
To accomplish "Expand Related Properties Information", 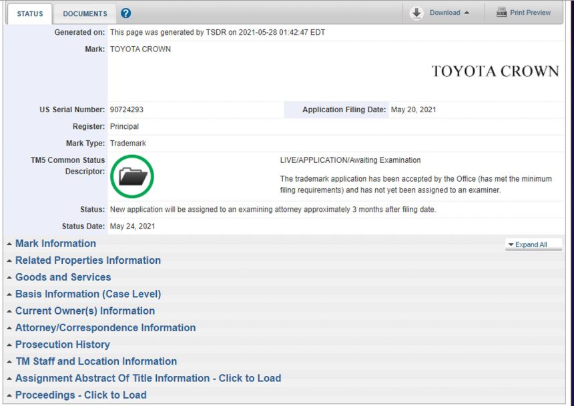I will pos(89,260).
